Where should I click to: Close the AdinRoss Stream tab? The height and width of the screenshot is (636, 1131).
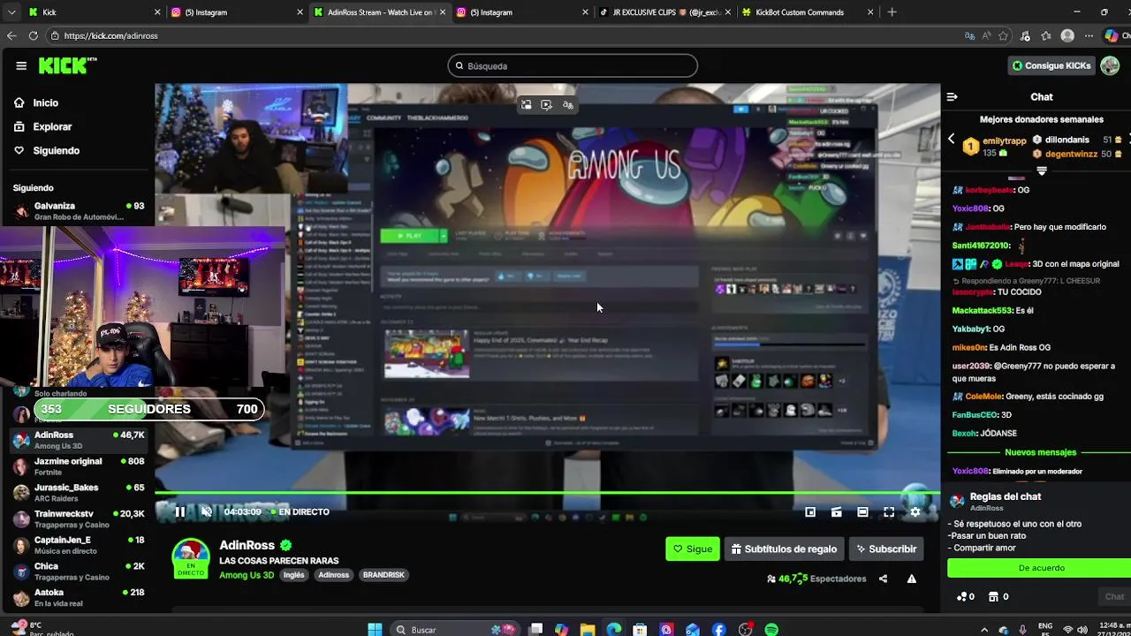click(x=442, y=12)
